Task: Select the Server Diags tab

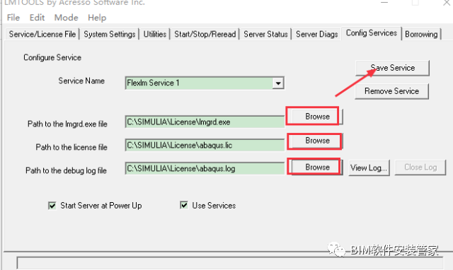Action: tap(317, 35)
